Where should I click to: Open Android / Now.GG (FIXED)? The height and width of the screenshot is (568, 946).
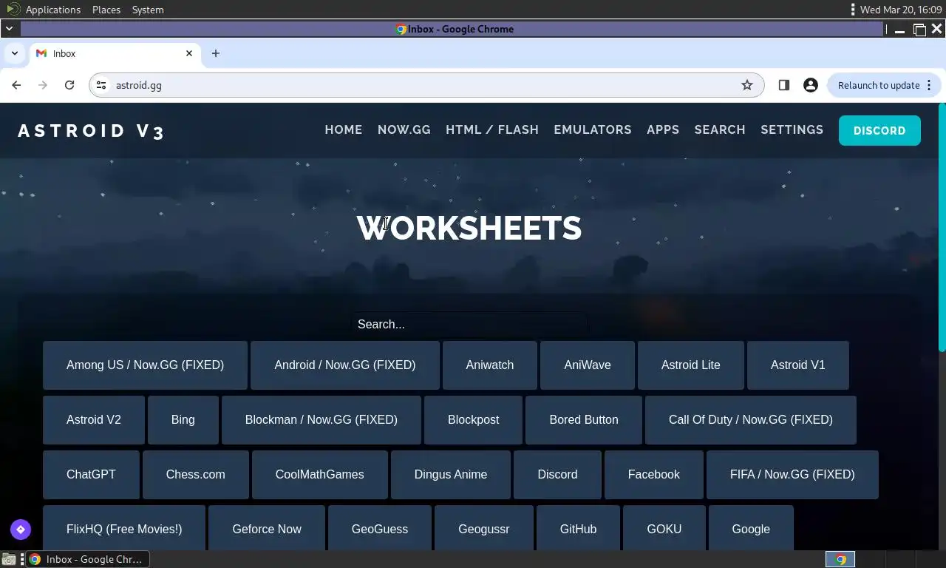[x=345, y=365]
